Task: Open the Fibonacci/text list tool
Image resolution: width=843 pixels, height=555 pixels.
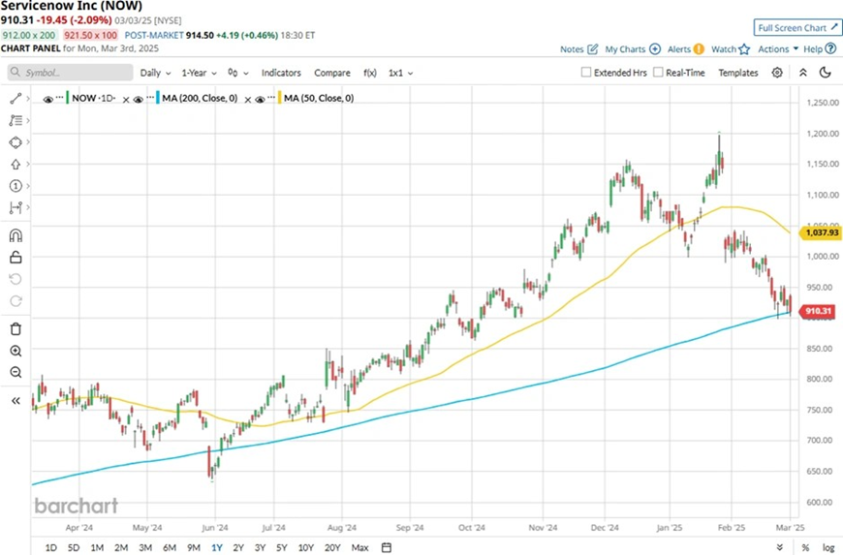Action: click(x=16, y=120)
